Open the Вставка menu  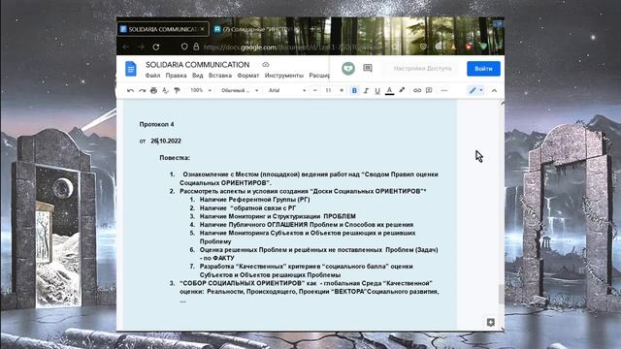pos(220,76)
